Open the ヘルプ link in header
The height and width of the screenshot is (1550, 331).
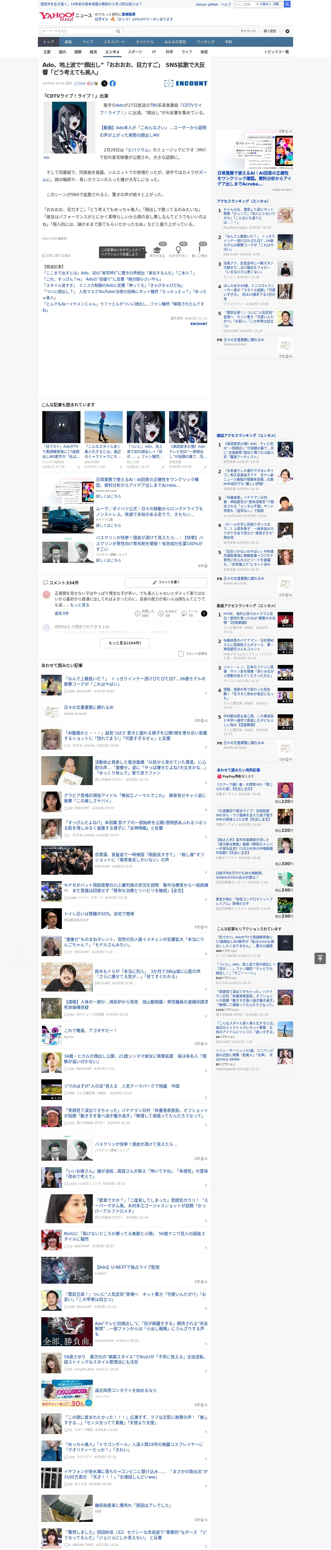pyautogui.click(x=226, y=4)
